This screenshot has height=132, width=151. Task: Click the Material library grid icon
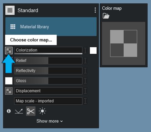(13, 27)
